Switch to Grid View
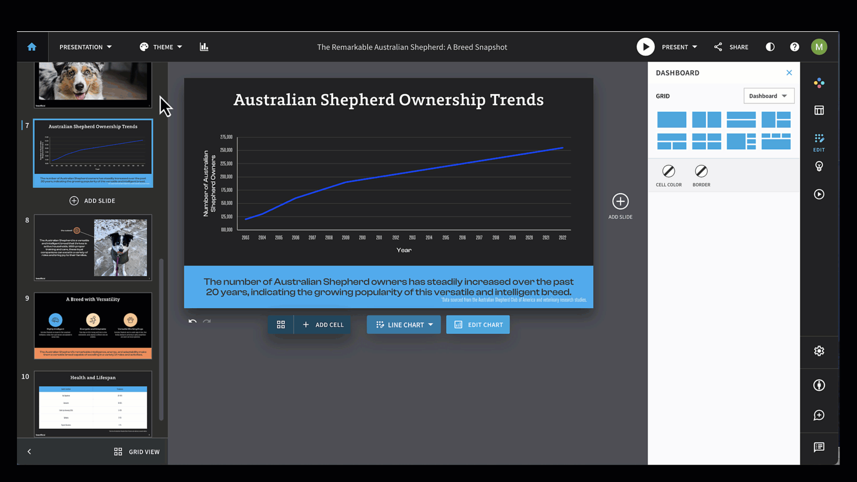Screen dimensions: 857x482 click(137, 452)
